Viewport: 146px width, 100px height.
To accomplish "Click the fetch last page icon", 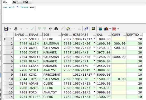I will 45,29.
